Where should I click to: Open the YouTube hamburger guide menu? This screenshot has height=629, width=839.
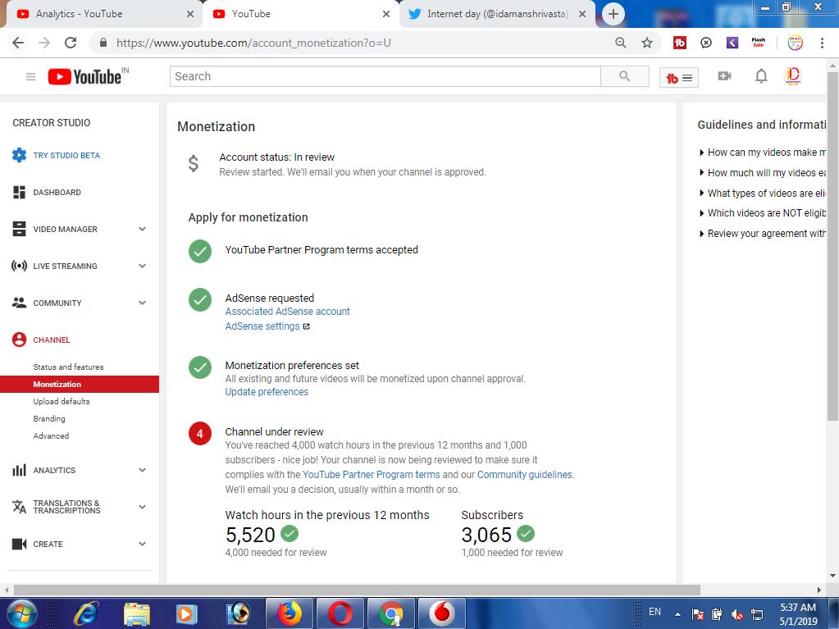click(30, 77)
